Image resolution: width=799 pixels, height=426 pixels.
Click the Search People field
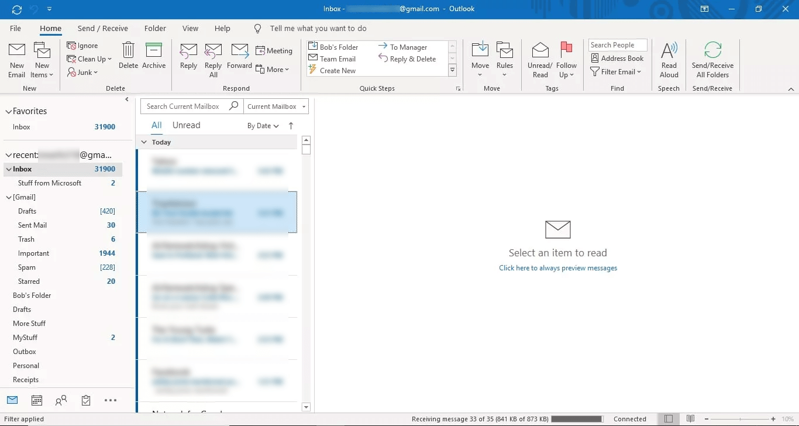[x=618, y=45]
